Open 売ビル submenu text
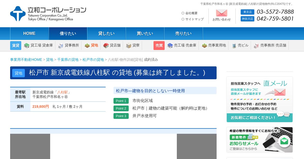The image size is (304, 159). pos(243,45)
